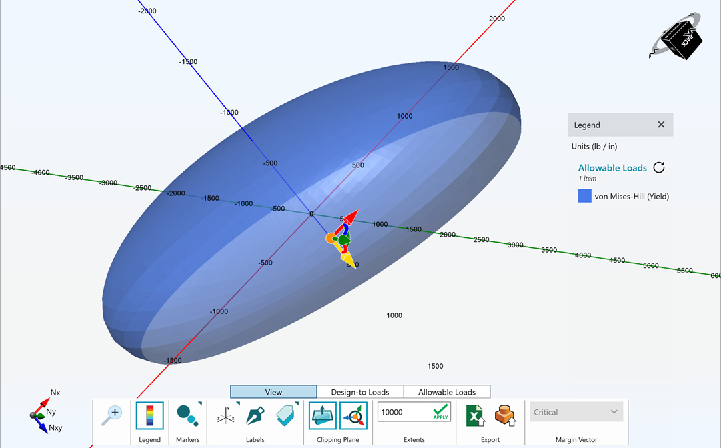Click the 5500 tick on green axis
The width and height of the screenshot is (721, 448).
tap(685, 271)
